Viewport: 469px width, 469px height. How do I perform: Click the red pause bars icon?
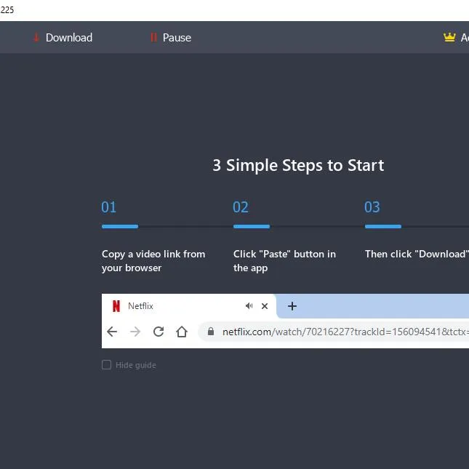[x=153, y=37]
